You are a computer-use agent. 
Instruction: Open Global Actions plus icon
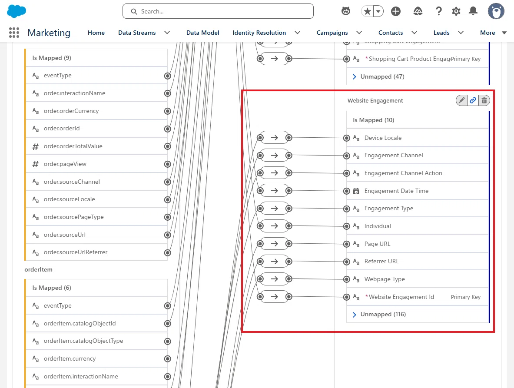[x=396, y=11]
